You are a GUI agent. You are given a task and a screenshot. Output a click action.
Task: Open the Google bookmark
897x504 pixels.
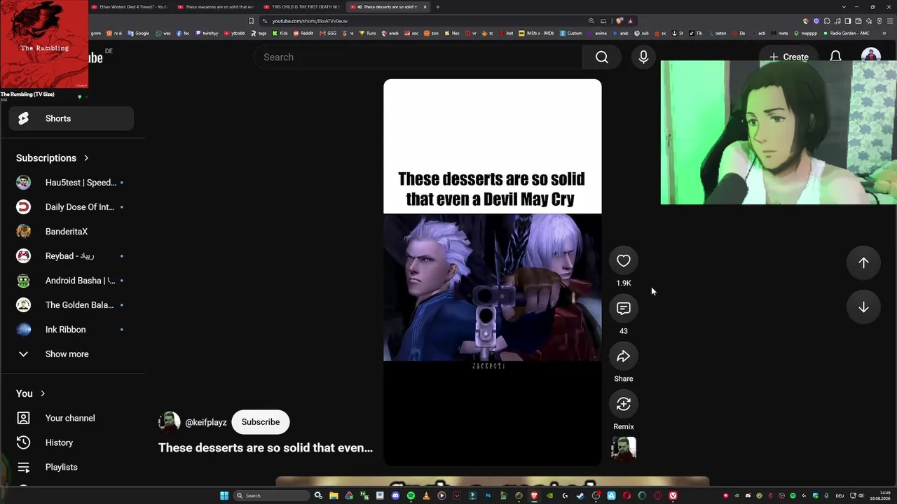pyautogui.click(x=138, y=33)
